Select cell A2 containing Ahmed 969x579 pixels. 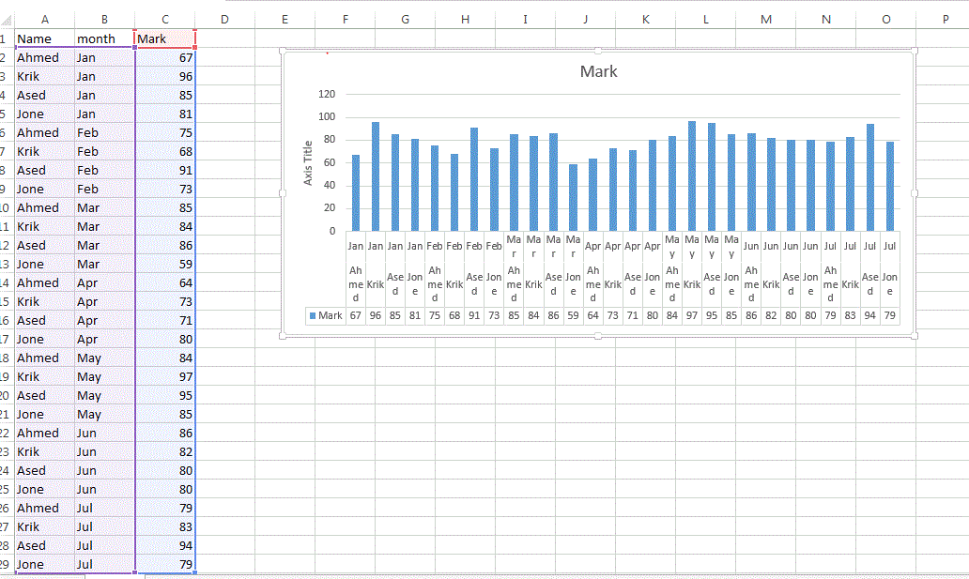(x=44, y=57)
